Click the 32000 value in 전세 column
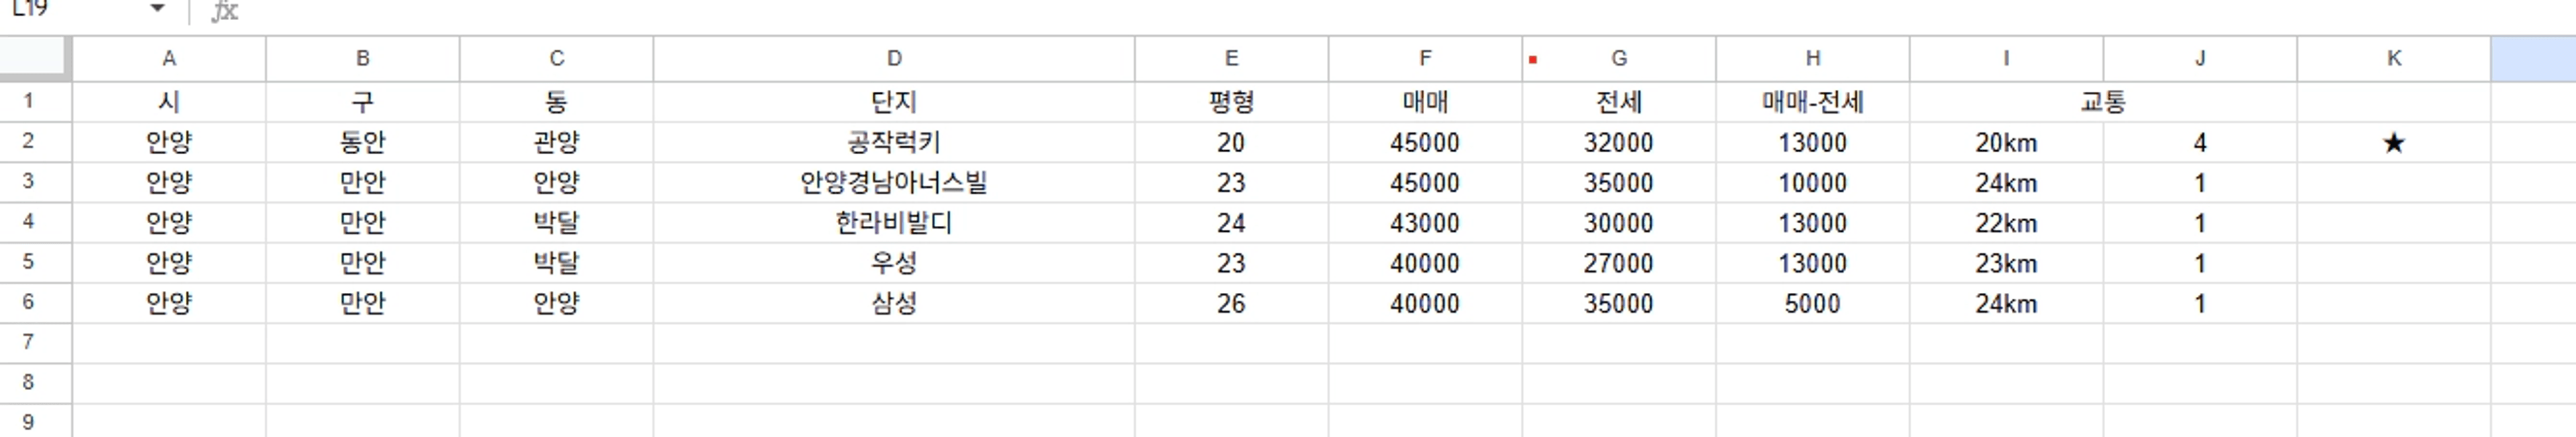The image size is (2576, 437). [x=1619, y=143]
